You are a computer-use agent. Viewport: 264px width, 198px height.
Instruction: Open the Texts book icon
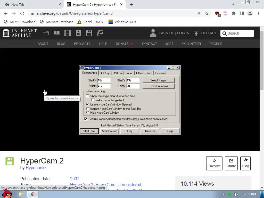(x=57, y=33)
